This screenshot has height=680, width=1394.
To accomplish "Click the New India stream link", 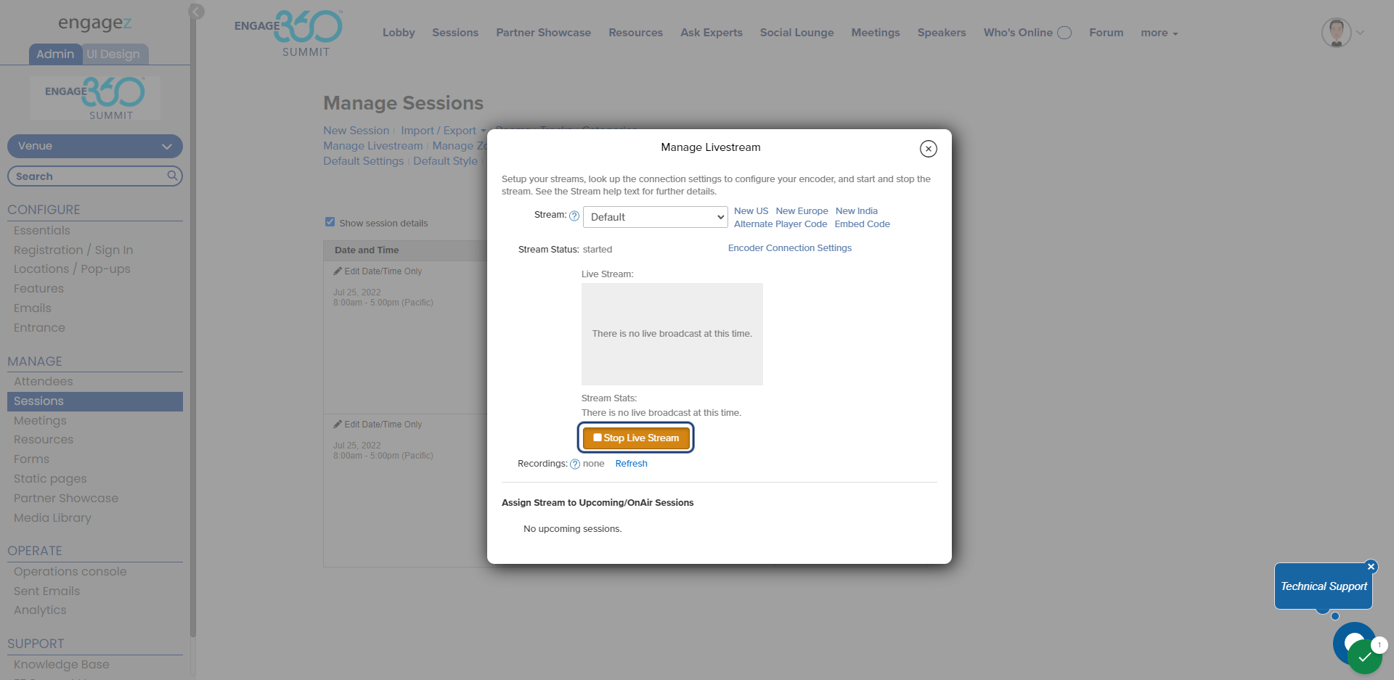I will click(856, 211).
